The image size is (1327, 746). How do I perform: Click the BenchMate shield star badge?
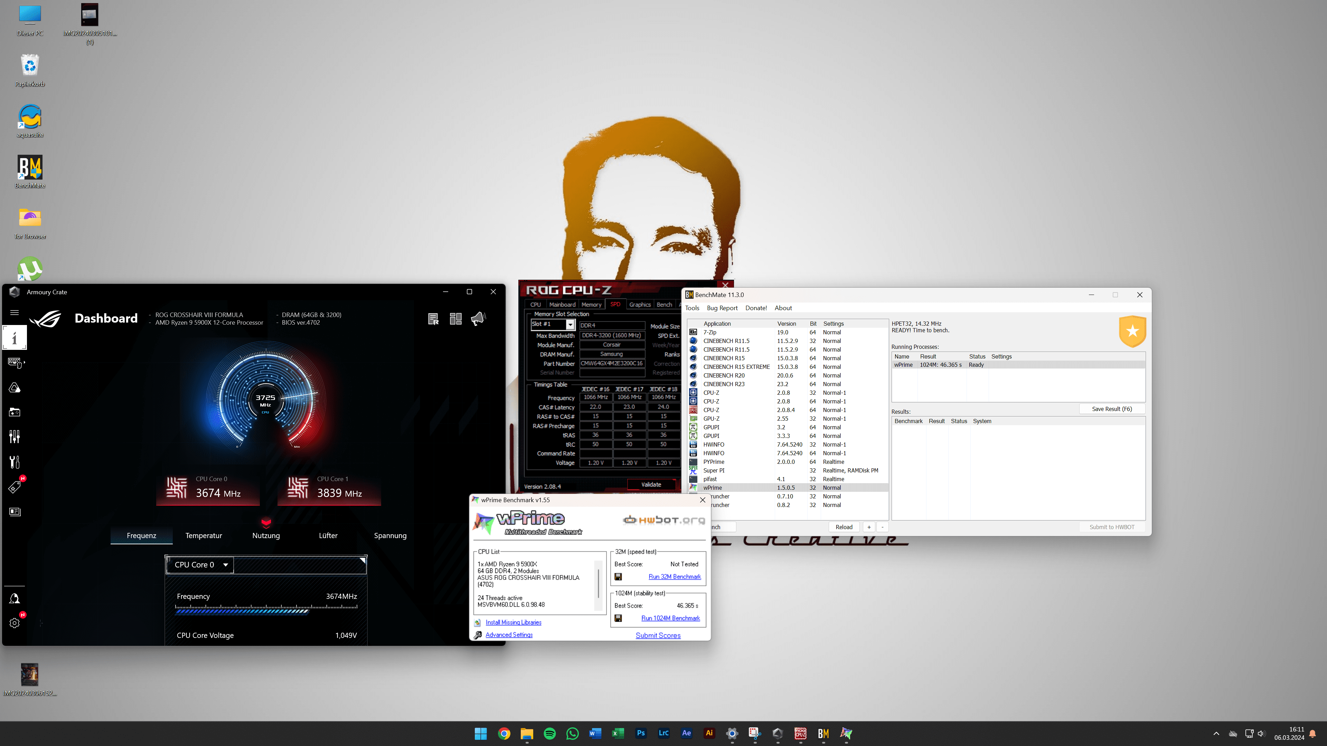click(x=1132, y=331)
